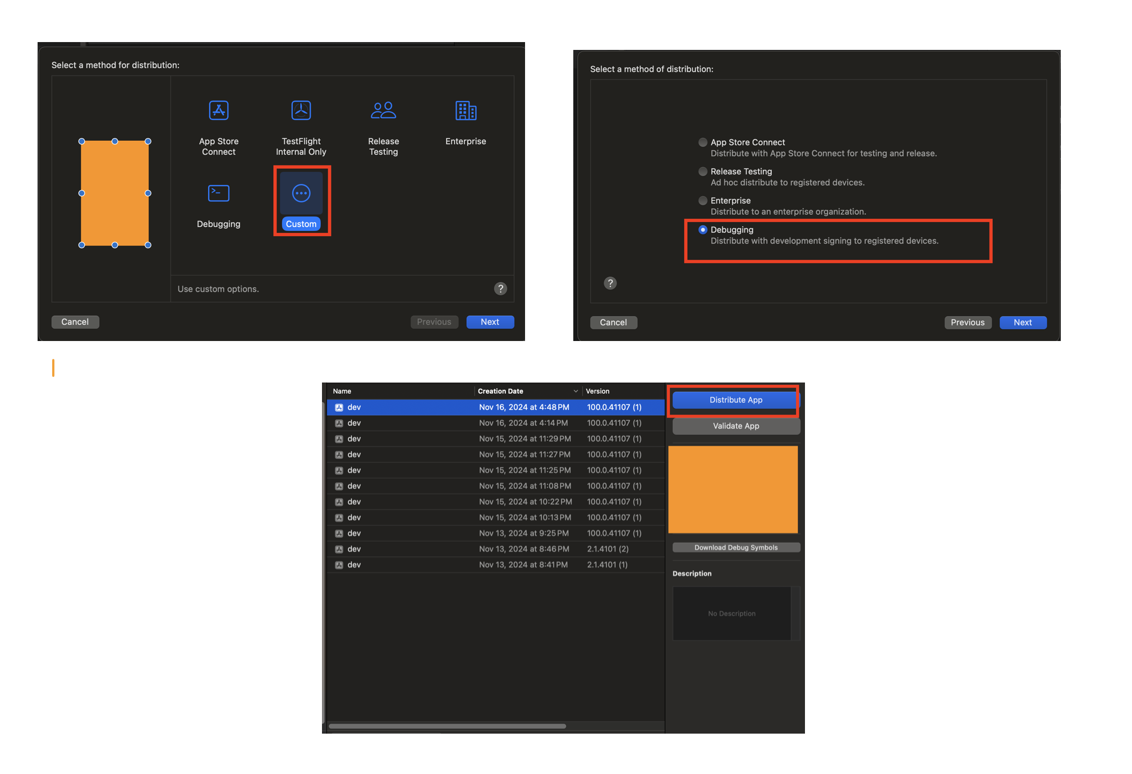The image size is (1132, 774).
Task: Click the Version column header
Action: [597, 391]
